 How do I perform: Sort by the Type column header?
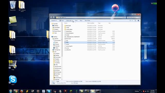pyautogui.click(x=99, y=23)
